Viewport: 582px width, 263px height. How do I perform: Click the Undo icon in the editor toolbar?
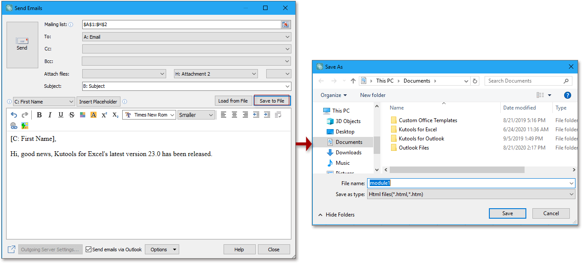14,114
